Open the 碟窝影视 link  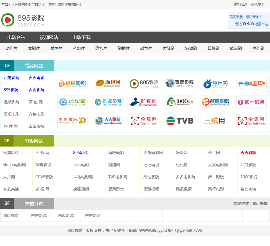(43, 165)
